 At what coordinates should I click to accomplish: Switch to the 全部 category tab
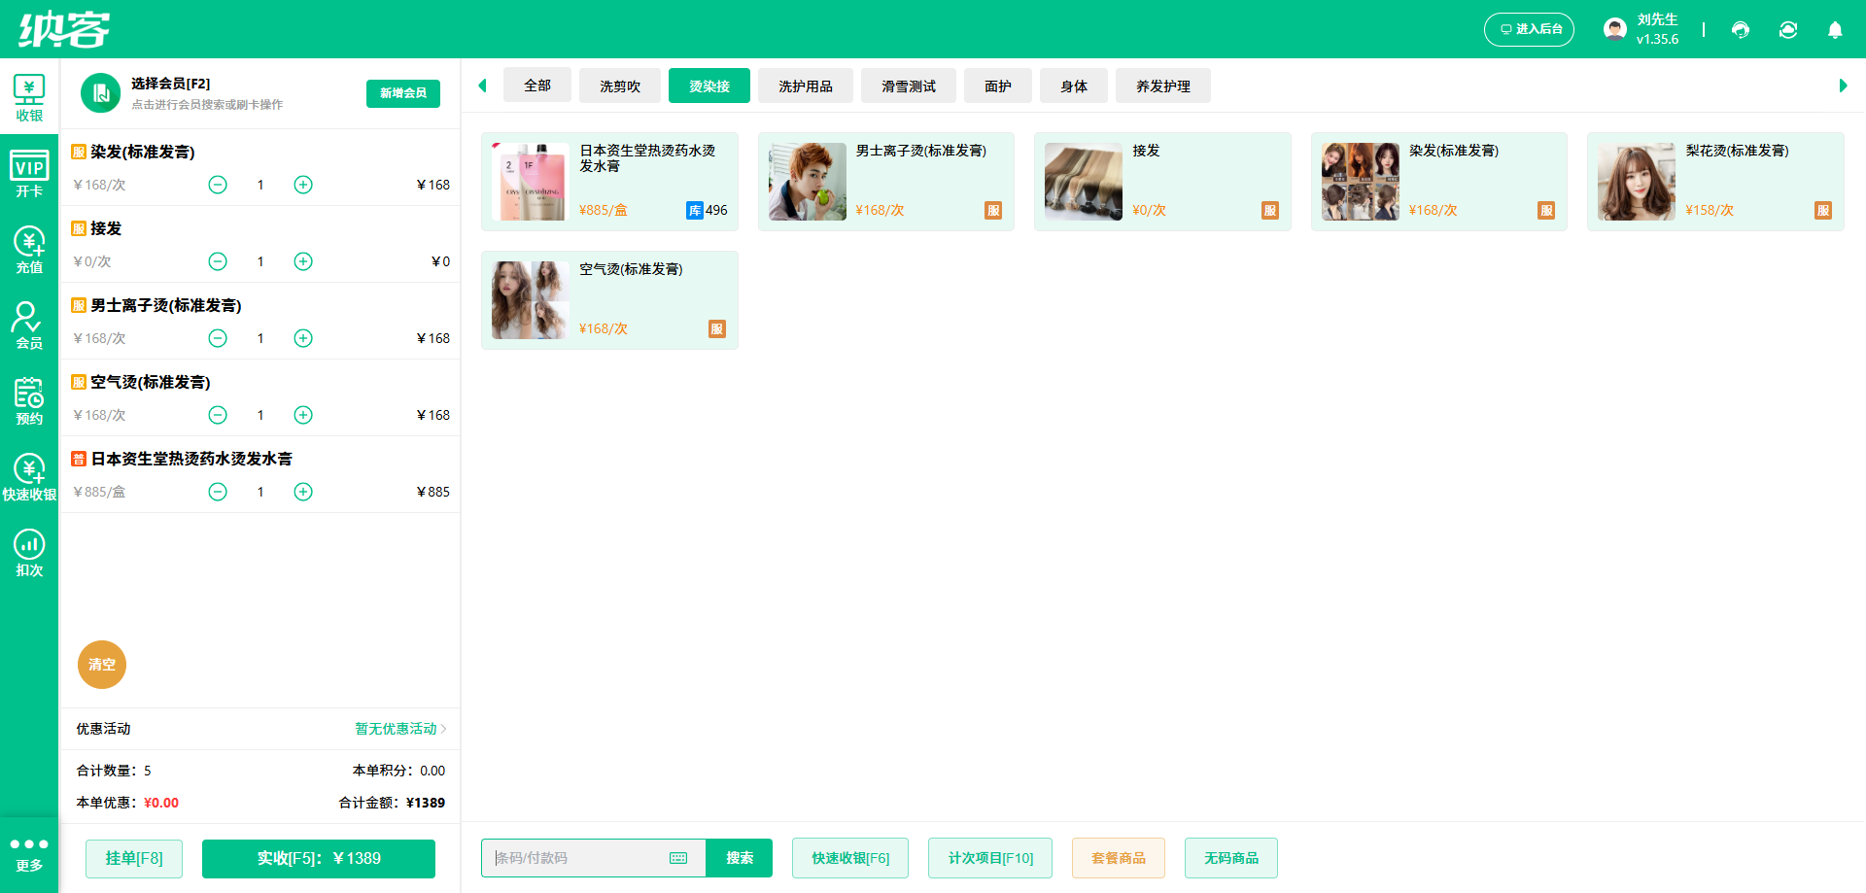click(537, 86)
